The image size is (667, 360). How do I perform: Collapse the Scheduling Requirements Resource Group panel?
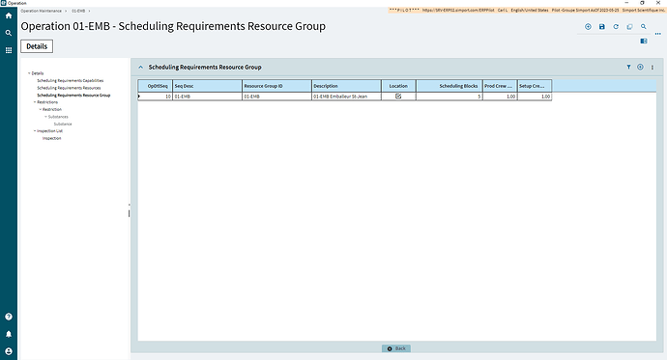tap(141, 67)
